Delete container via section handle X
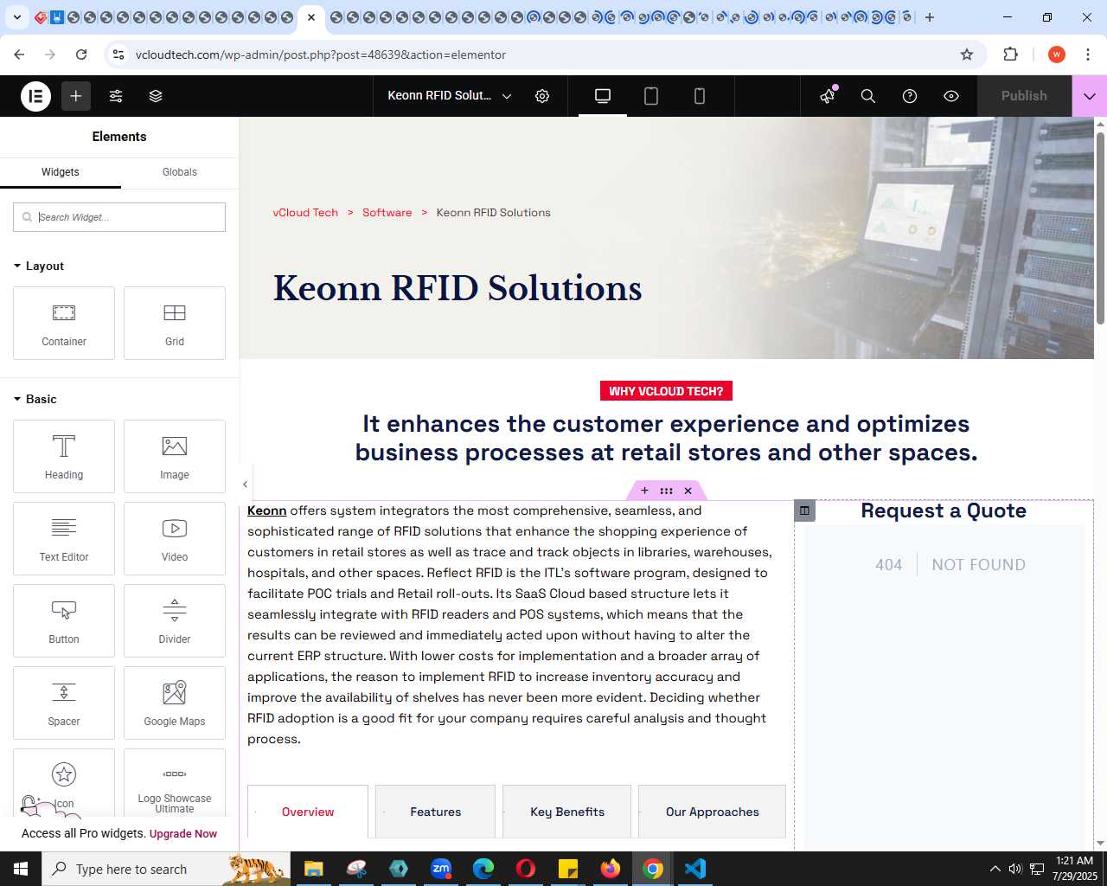1107x886 pixels. pos(688,491)
